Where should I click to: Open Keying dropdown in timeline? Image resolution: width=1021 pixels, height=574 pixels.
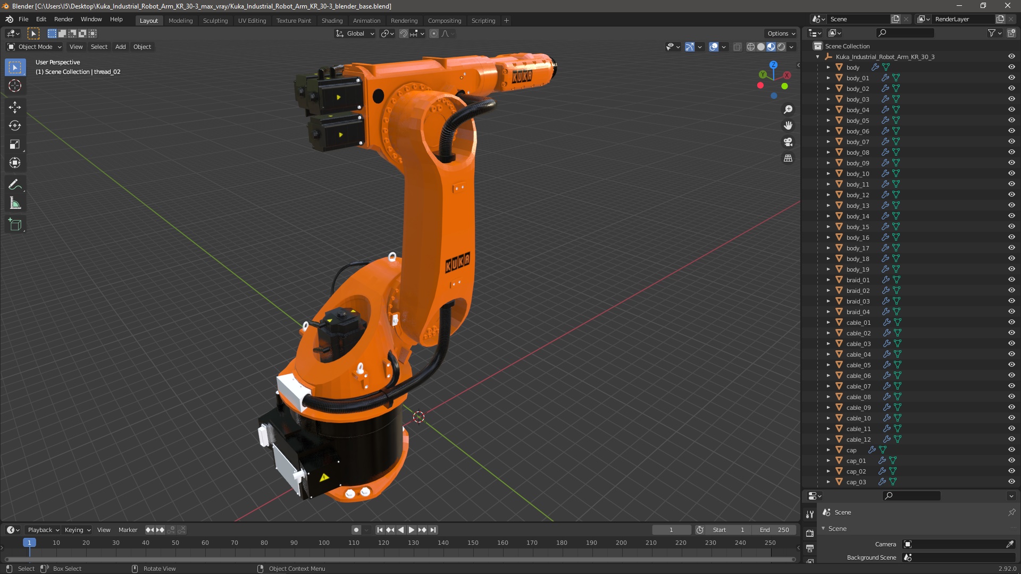[x=78, y=530]
